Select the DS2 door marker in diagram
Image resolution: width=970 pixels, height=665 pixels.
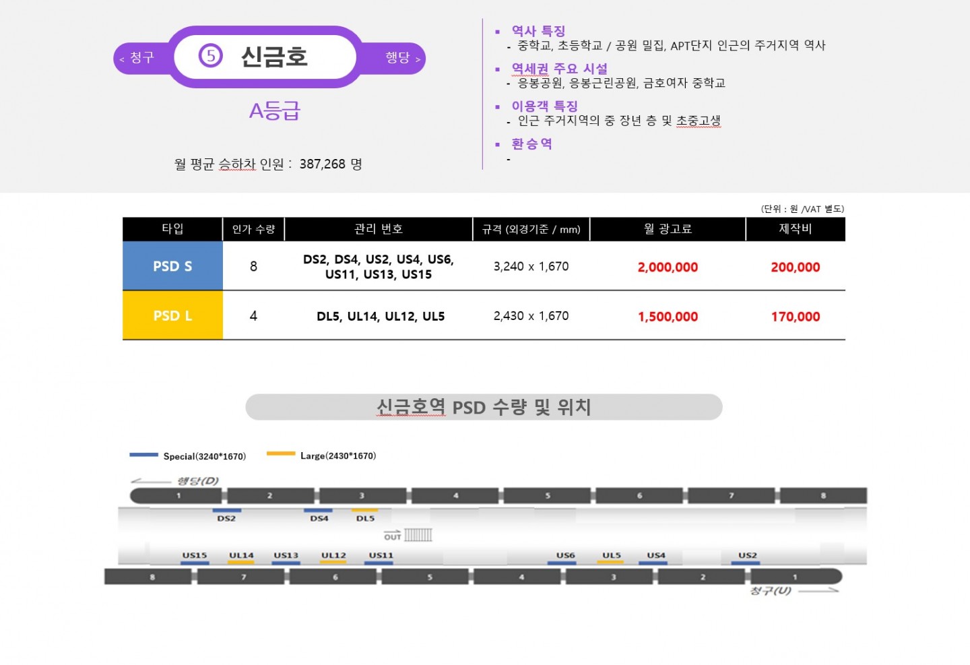point(226,515)
